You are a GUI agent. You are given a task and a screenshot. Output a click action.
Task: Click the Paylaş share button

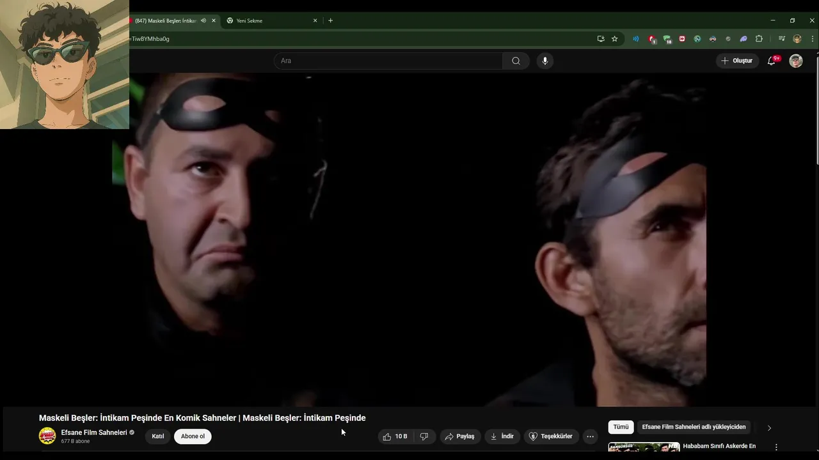coord(460,436)
